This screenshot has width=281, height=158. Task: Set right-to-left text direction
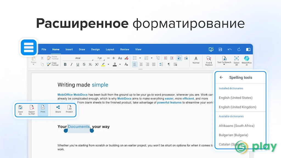pos(186,58)
